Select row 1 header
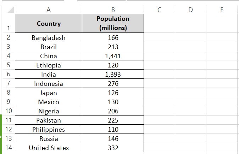The width and height of the screenshot is (239, 154). coord(9,28)
